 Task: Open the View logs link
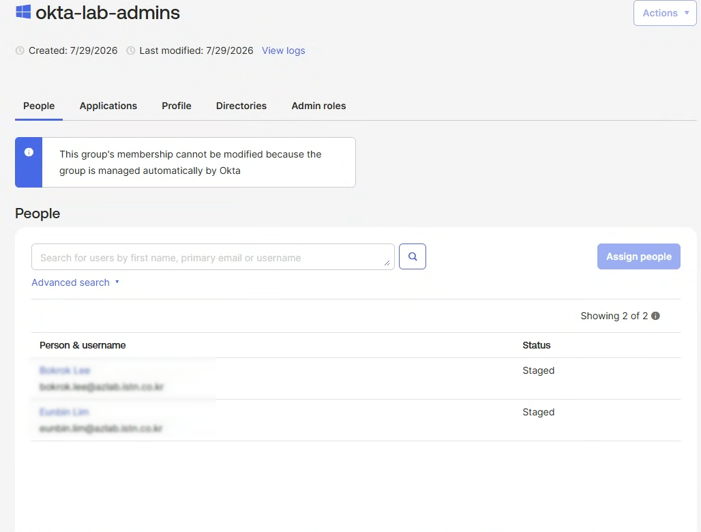coord(284,50)
